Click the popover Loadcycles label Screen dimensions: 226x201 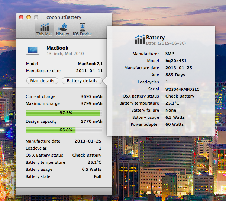point(148,82)
